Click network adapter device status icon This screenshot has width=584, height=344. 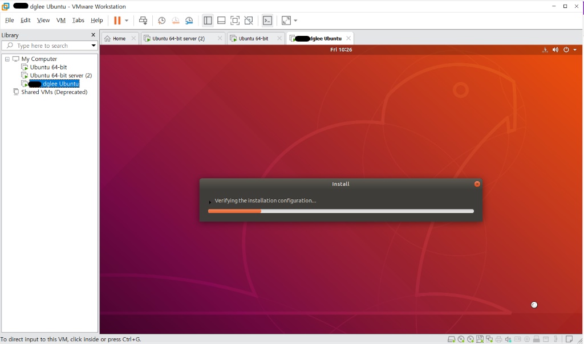coord(489,339)
